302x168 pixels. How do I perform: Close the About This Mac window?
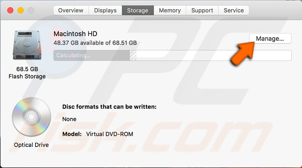pos(10,10)
